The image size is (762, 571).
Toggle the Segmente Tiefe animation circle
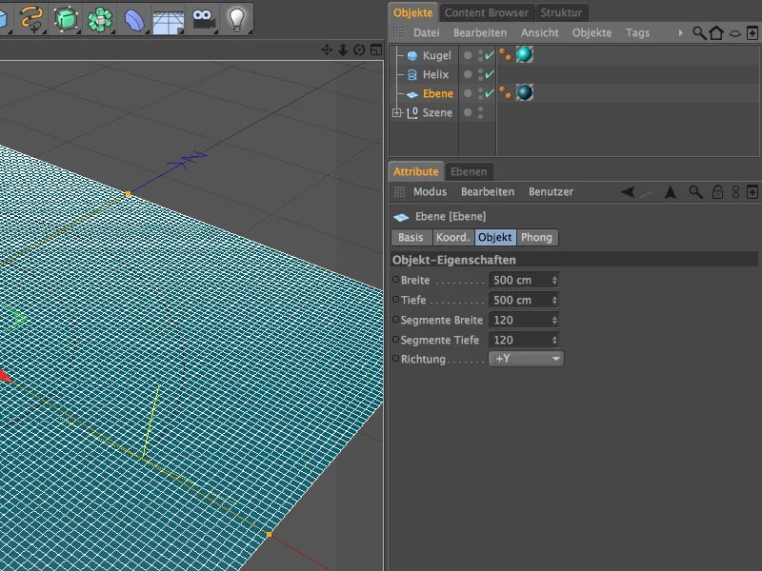pos(395,339)
